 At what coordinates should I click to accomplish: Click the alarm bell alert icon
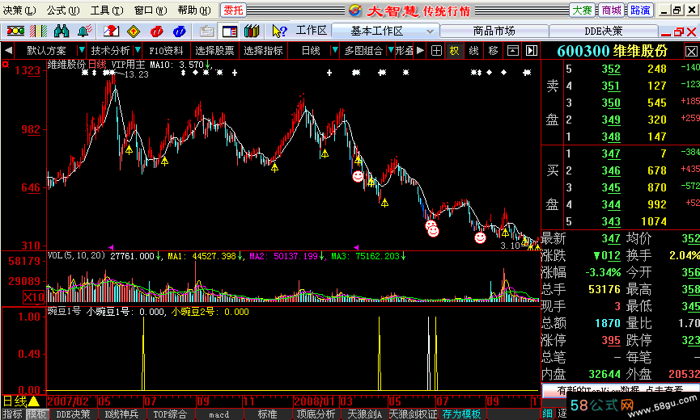[x=84, y=31]
